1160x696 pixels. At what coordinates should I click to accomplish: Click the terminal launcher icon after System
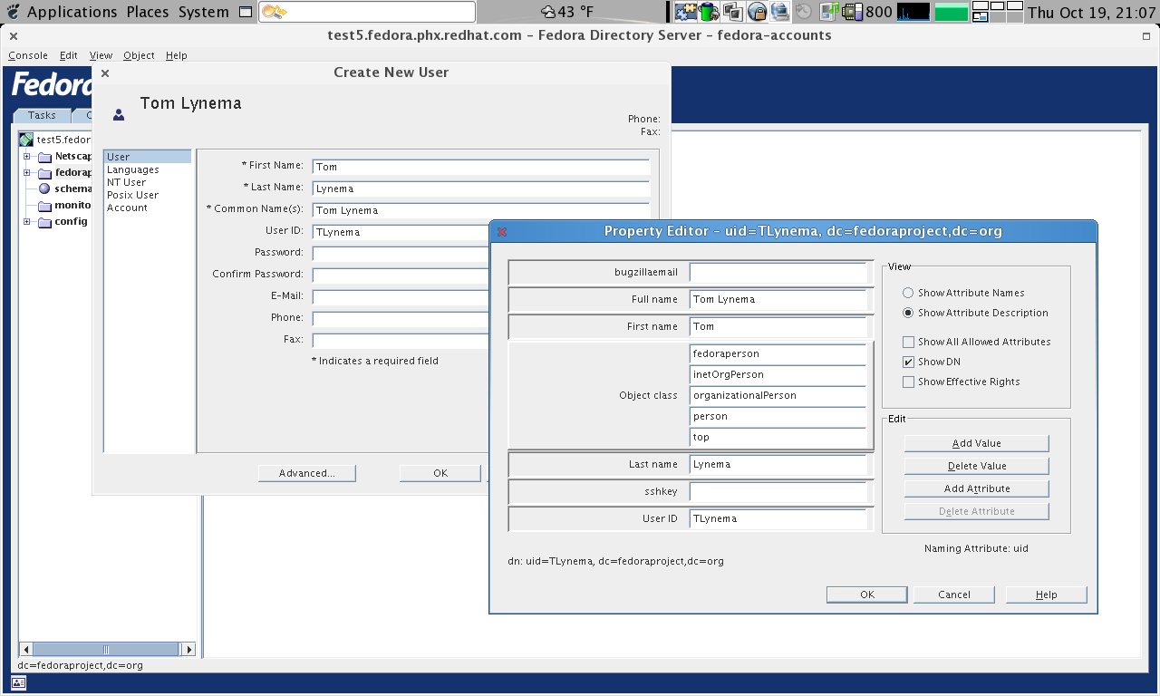coord(246,12)
